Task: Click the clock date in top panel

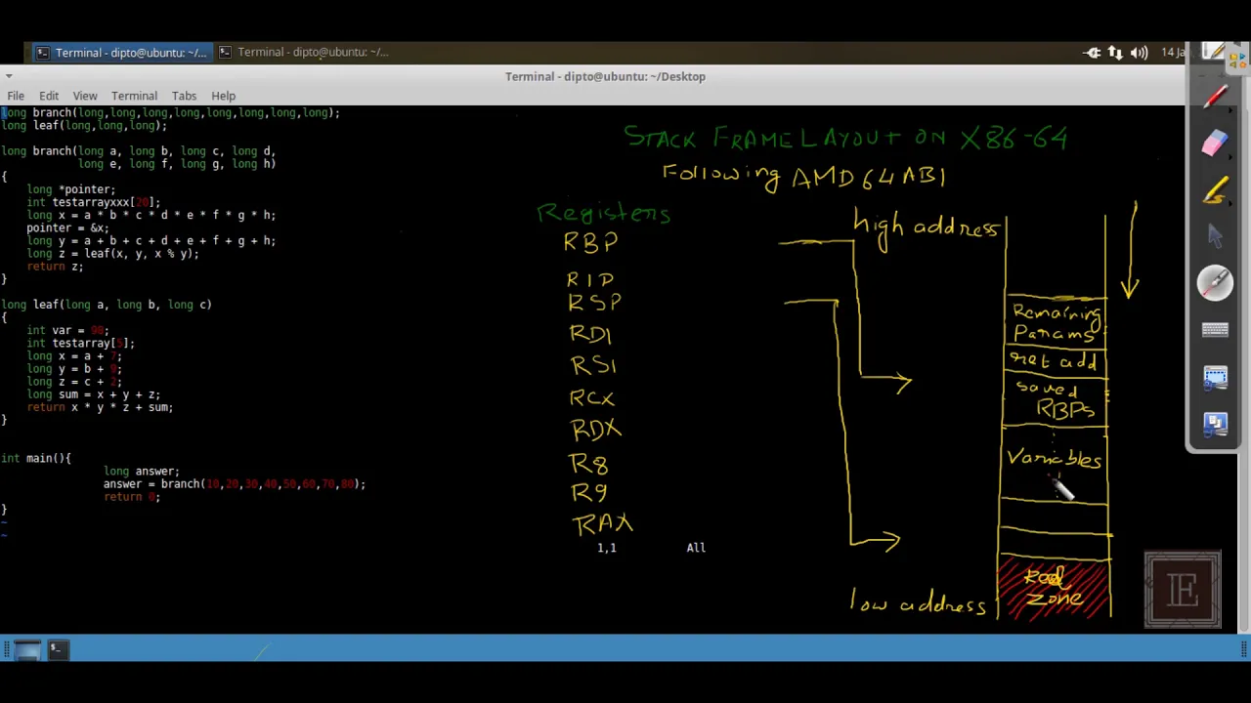Action: [1173, 53]
